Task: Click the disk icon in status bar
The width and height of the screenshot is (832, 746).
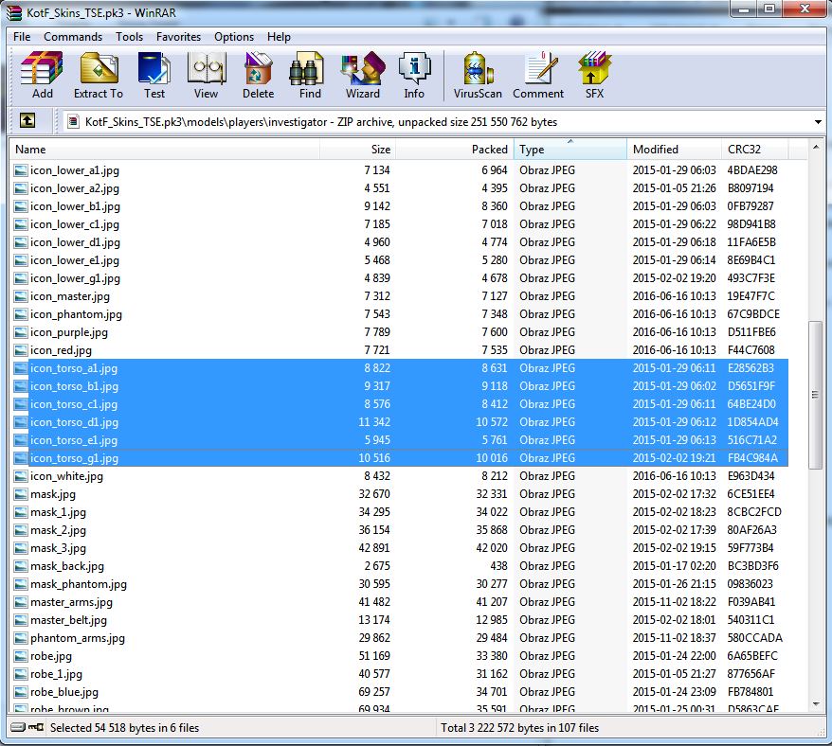Action: (18, 727)
